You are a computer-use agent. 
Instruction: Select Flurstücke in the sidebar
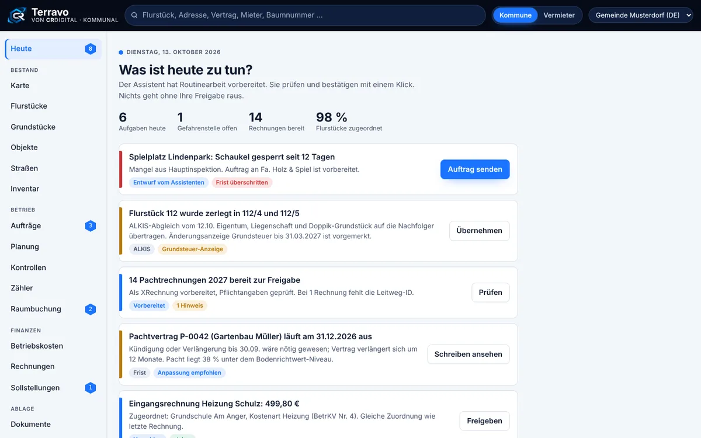[x=53, y=106]
